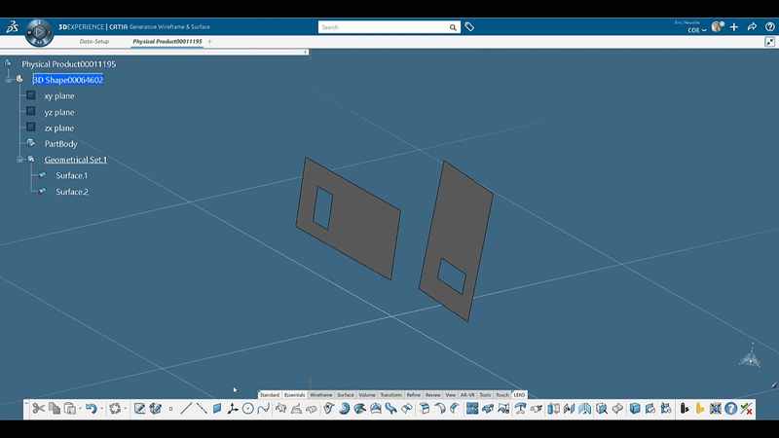Click the user profile avatar

718,27
